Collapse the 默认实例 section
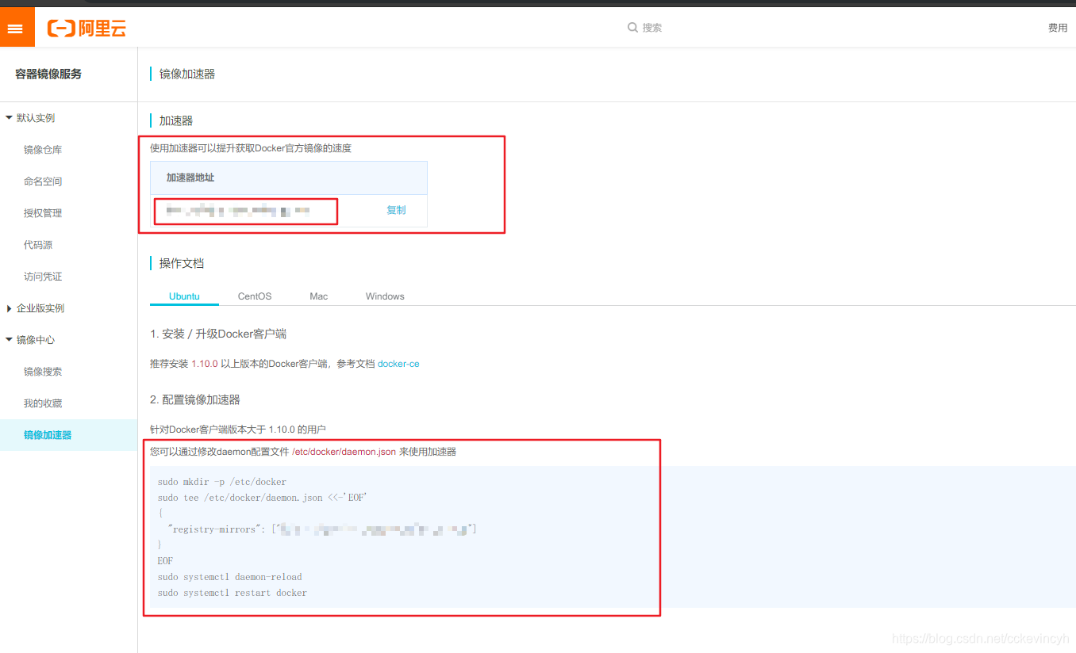This screenshot has height=653, width=1076. tap(30, 118)
